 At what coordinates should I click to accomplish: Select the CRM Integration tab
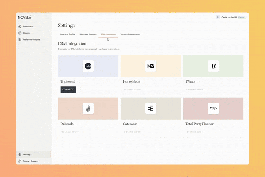(108, 34)
